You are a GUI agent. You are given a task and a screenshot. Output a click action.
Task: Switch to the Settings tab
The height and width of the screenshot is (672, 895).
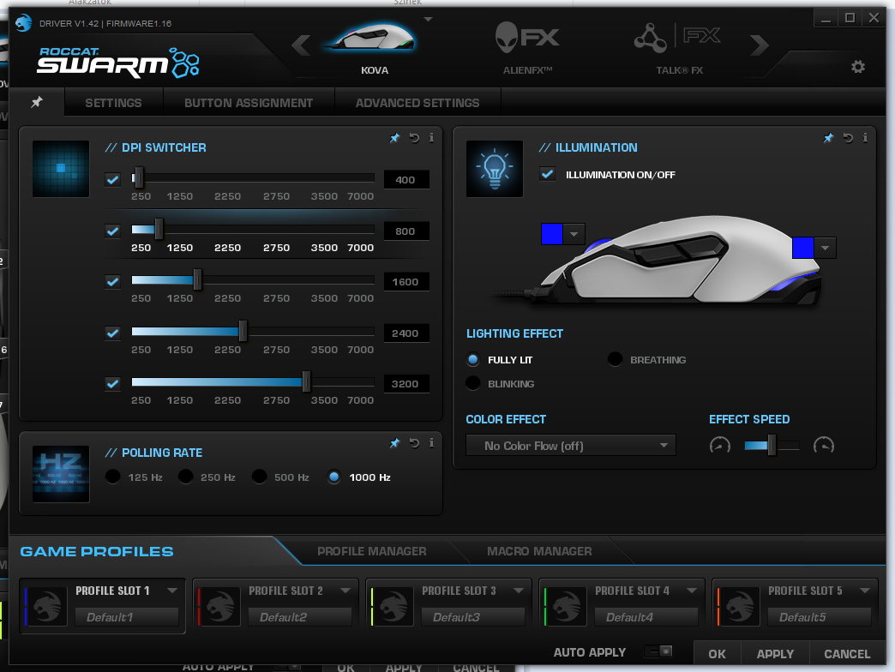click(113, 103)
